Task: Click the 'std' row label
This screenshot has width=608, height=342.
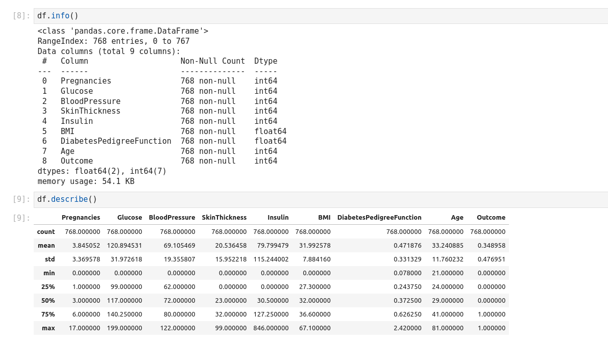Action: (50, 259)
